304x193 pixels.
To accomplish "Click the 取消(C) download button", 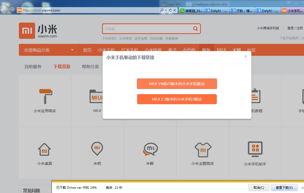I will [x=259, y=188].
